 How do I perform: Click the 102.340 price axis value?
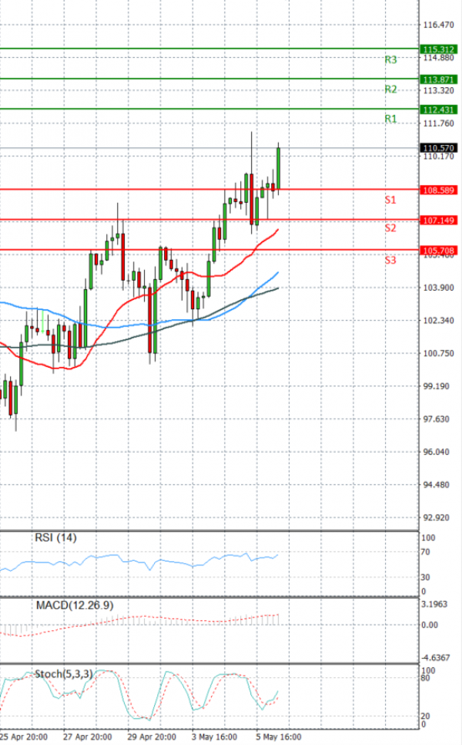(x=438, y=321)
